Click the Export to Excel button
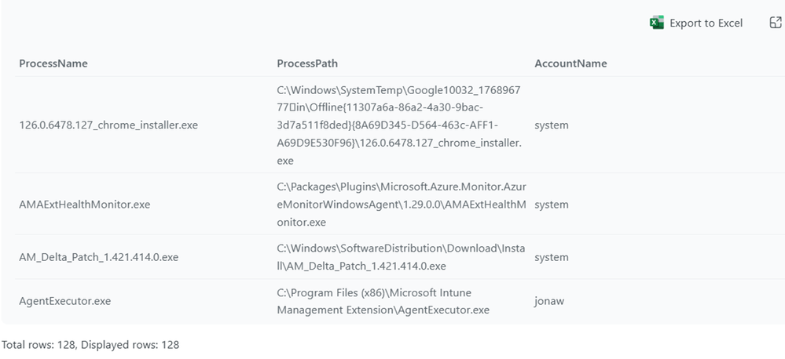The width and height of the screenshot is (785, 359). tap(696, 23)
